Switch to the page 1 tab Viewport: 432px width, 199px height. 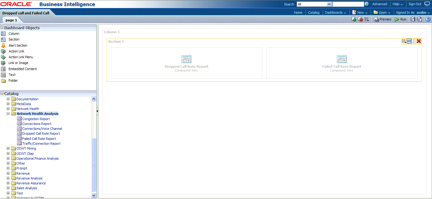coord(11,20)
